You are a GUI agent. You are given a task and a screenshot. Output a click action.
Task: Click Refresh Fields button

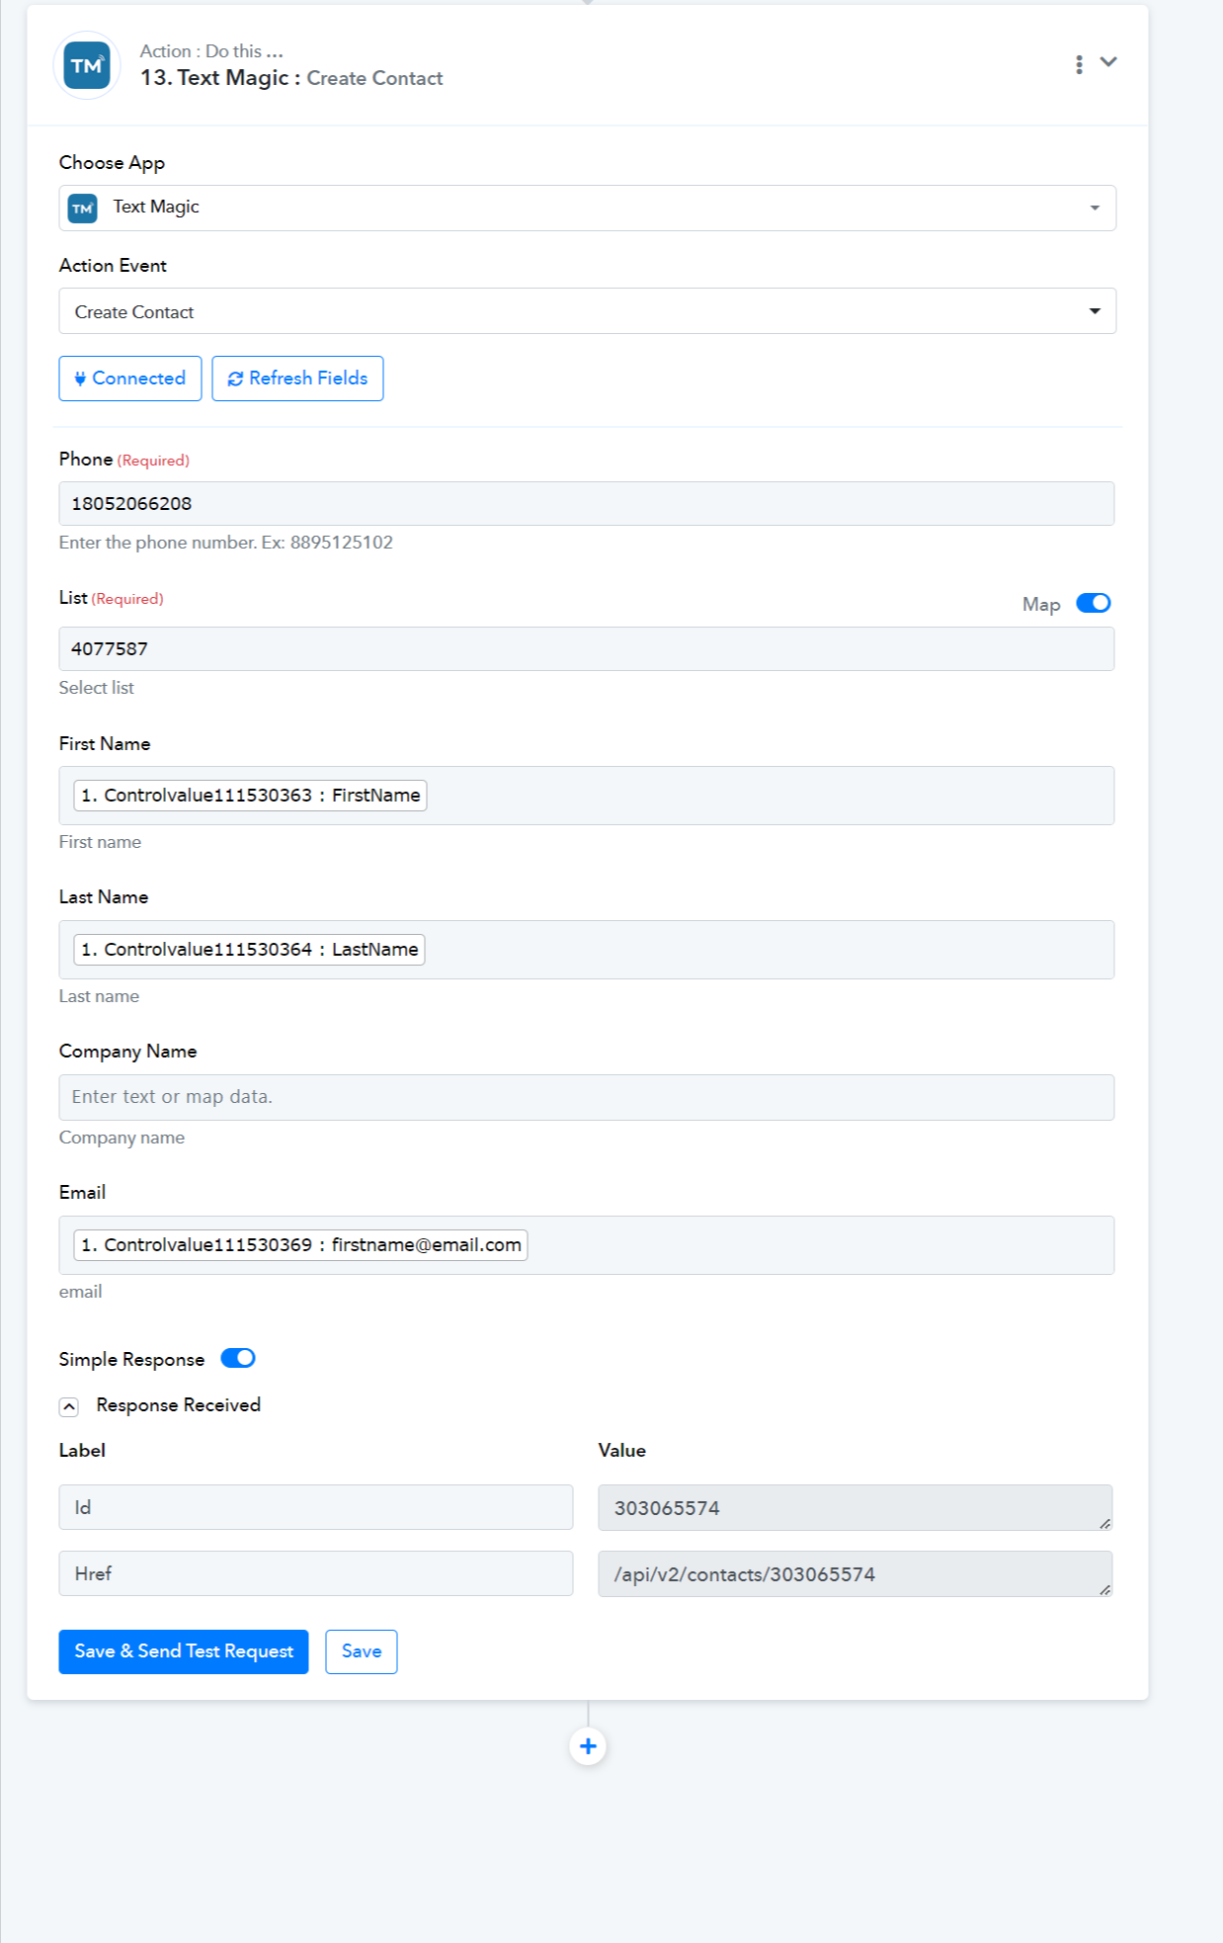297,379
